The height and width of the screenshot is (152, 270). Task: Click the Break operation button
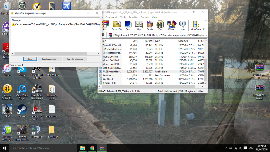[50, 59]
